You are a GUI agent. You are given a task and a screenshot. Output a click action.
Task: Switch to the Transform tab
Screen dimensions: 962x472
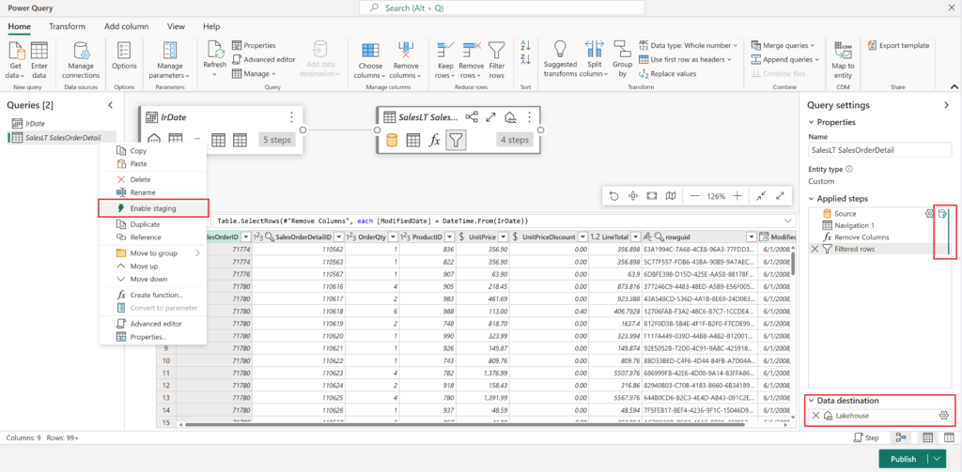click(x=67, y=26)
